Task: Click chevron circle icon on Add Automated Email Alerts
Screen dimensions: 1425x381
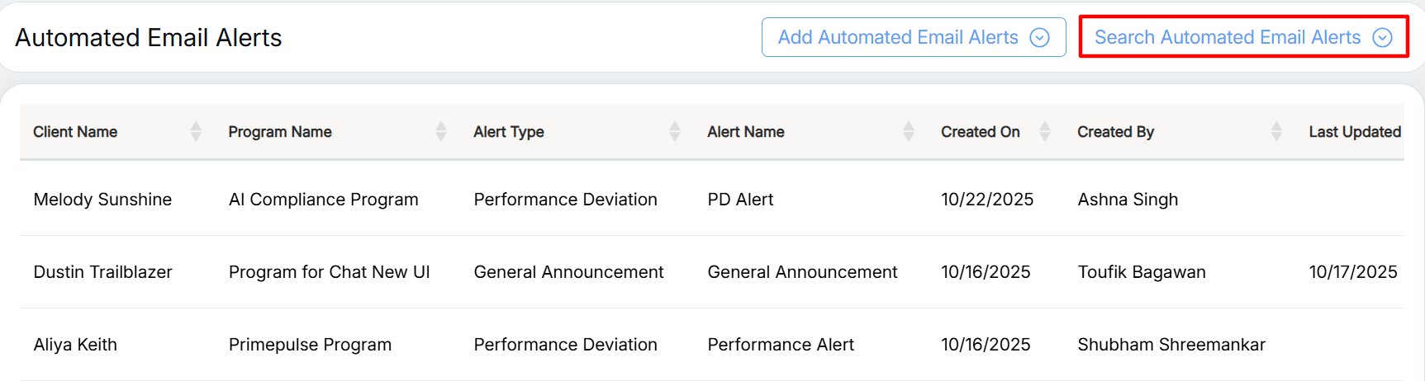Action: point(1040,38)
